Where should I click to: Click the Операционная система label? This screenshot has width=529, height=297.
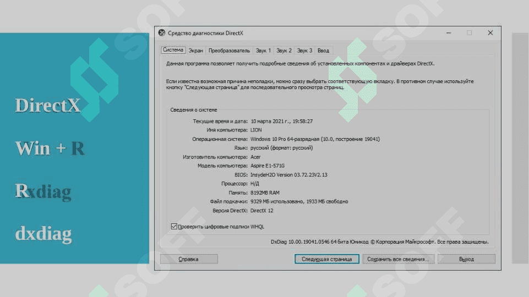click(220, 139)
